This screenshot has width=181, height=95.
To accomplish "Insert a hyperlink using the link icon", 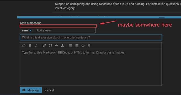I will (x=44, y=45).
